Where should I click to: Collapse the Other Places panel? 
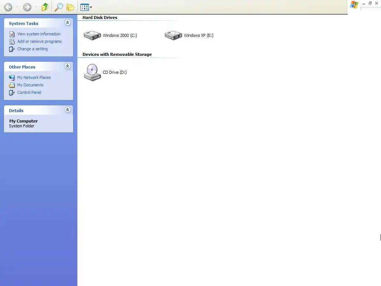tap(68, 66)
